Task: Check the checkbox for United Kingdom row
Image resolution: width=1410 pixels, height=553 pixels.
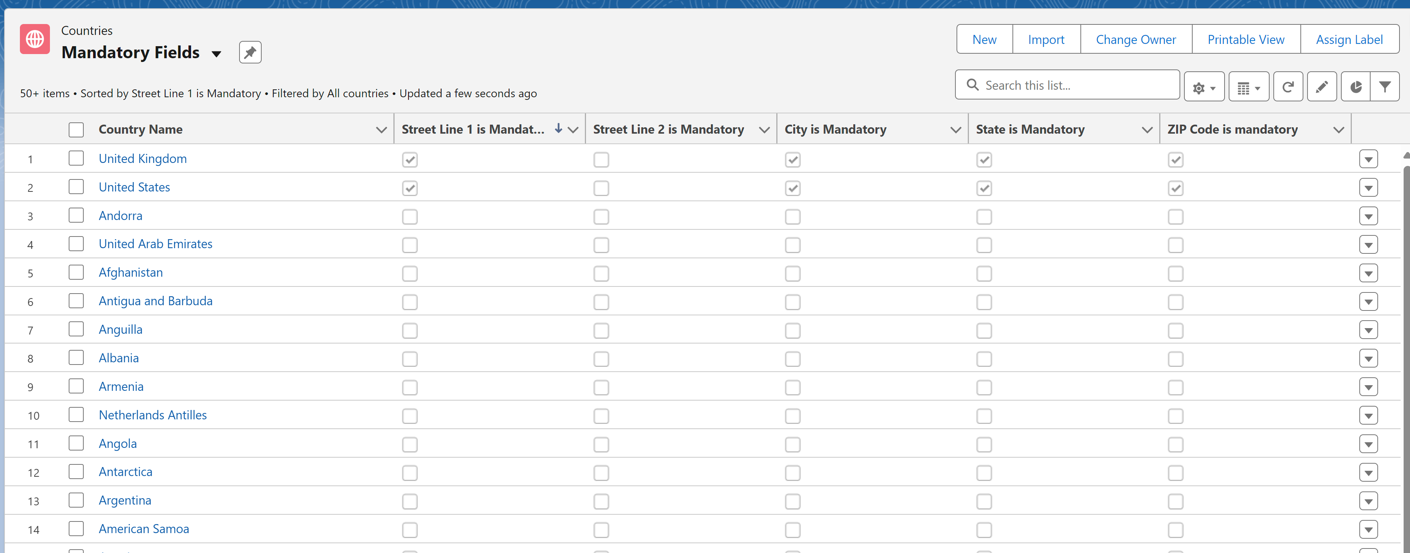Action: click(x=76, y=158)
